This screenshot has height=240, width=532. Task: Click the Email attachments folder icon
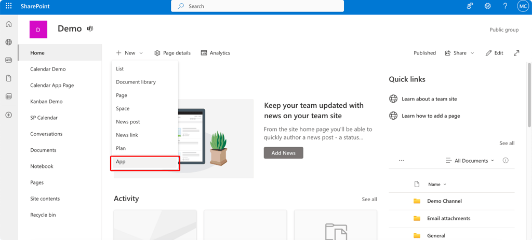point(417,218)
